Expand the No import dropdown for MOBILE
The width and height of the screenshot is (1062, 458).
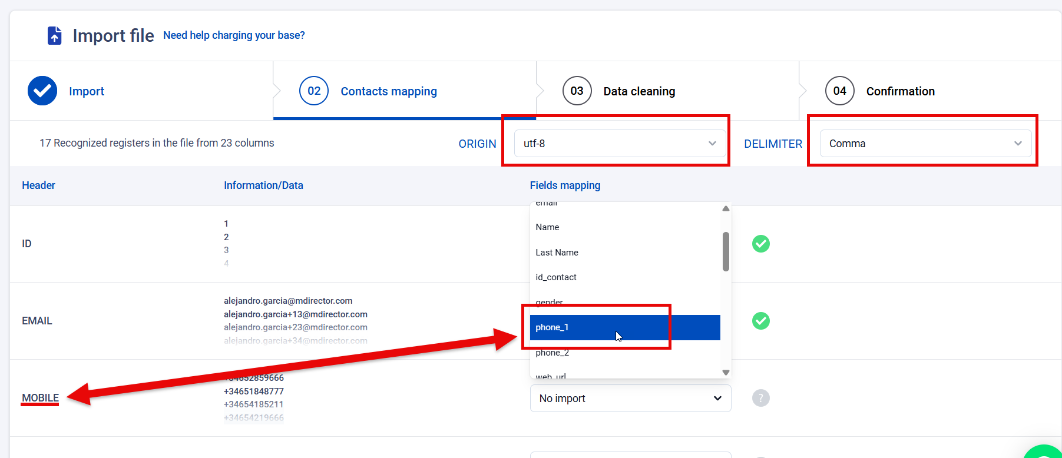click(x=630, y=399)
